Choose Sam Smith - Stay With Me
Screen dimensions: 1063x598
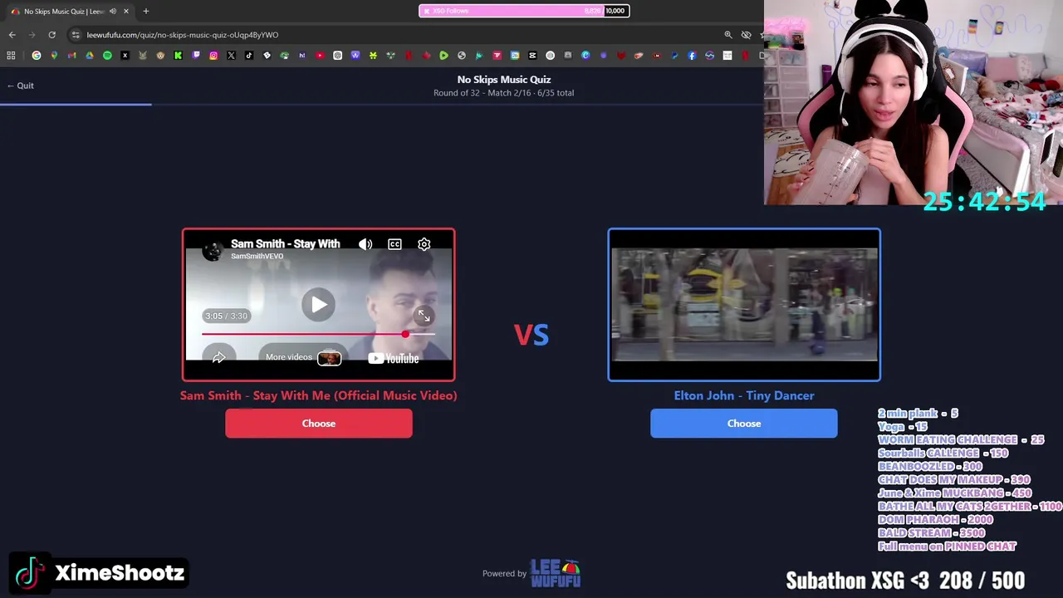coord(319,424)
